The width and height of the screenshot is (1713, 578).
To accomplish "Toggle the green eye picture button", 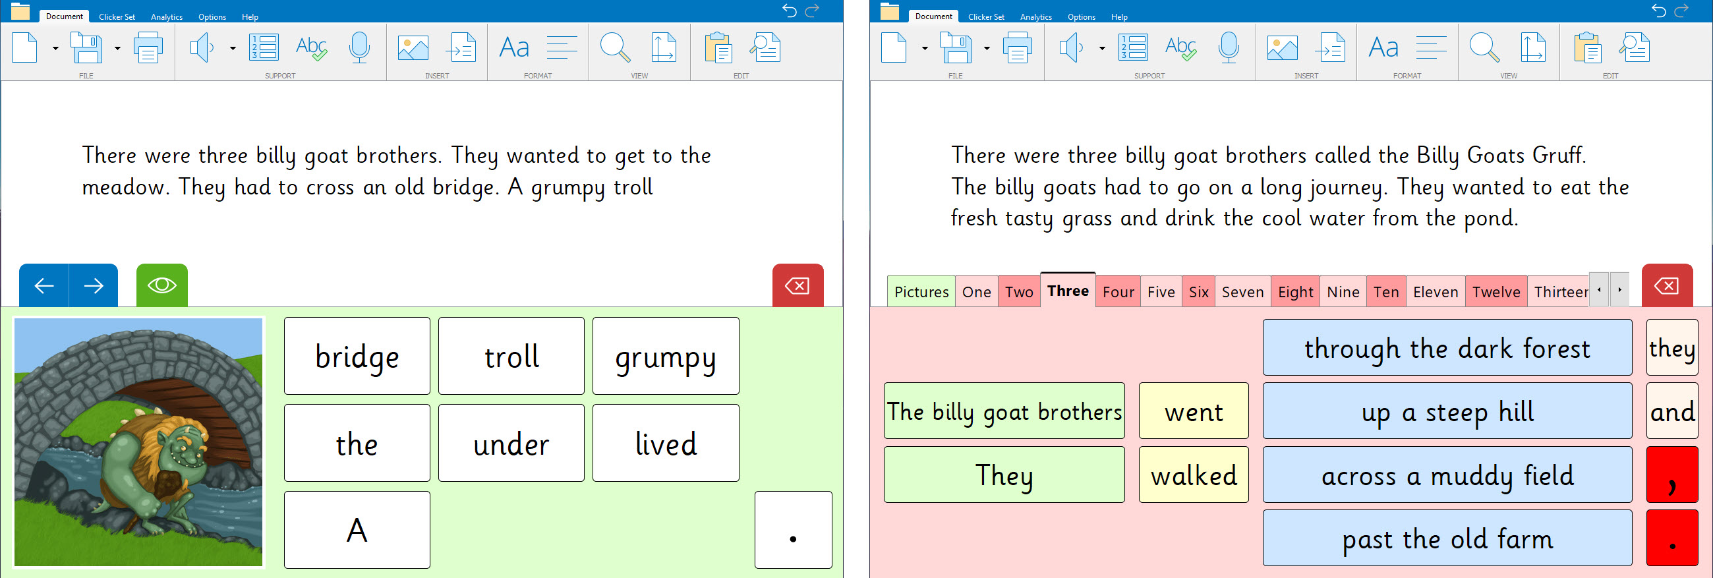I will click(161, 285).
